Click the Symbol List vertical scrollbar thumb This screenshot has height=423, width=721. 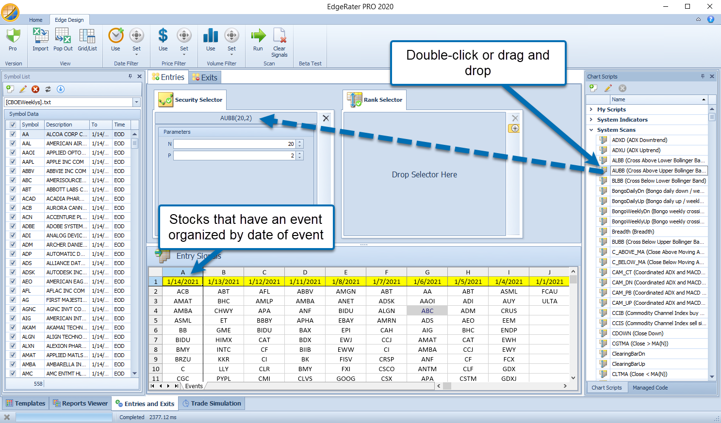click(135, 143)
